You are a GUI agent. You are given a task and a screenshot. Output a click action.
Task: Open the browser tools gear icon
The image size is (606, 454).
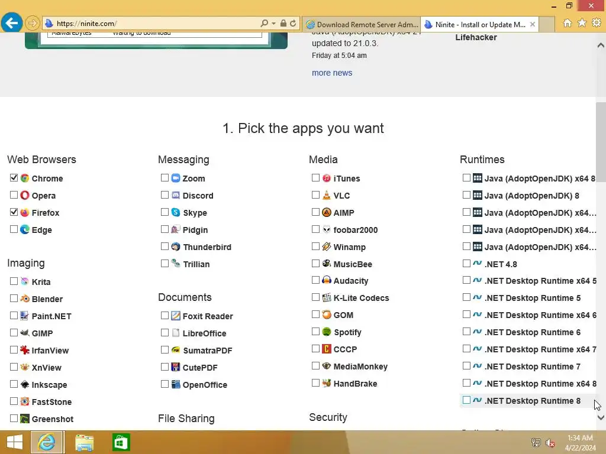597,23
